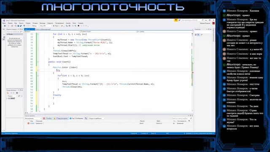Viewport: 270px width, 152px height.
Task: Click the red user avatar icon
Action: click(213, 23)
